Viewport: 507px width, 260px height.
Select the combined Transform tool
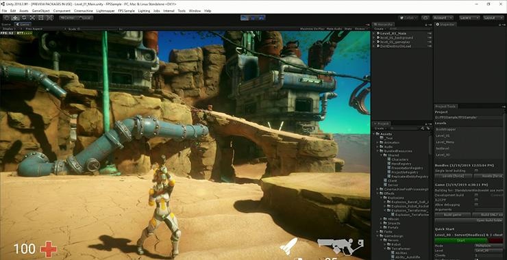50,18
